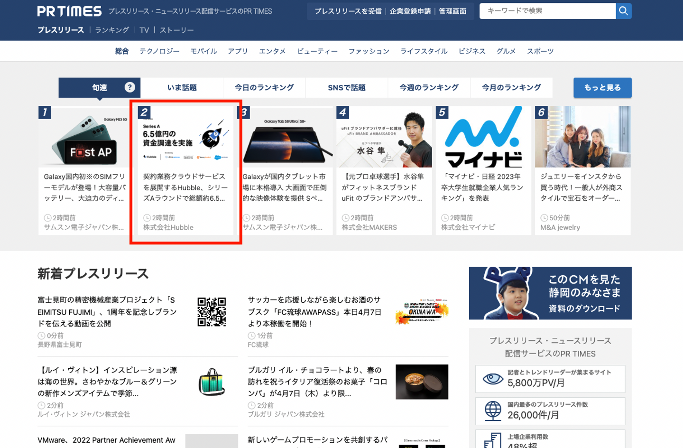Click the question mark help icon on 旬速 tab
683x448 pixels.
click(129, 87)
